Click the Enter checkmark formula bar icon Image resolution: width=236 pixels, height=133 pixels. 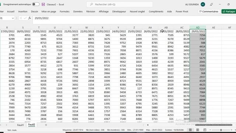pos(25,18)
